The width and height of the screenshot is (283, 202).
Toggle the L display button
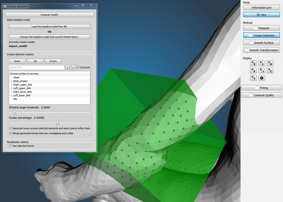[262, 63]
